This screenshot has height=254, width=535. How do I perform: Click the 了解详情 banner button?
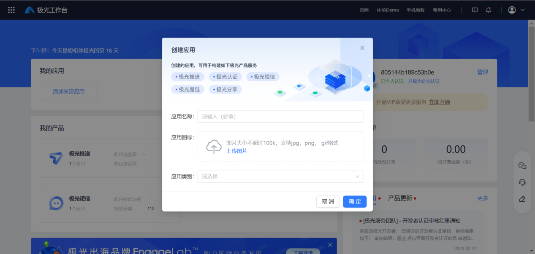tap(302, 252)
